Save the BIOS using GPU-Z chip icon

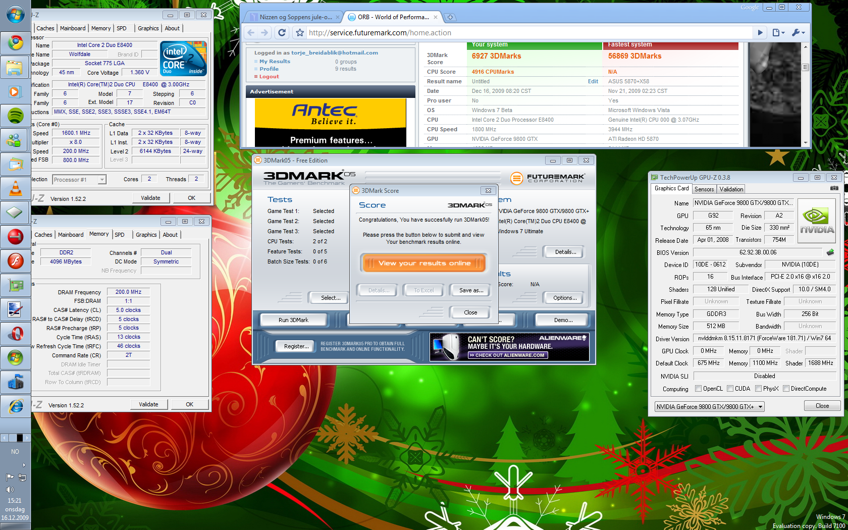tap(830, 252)
